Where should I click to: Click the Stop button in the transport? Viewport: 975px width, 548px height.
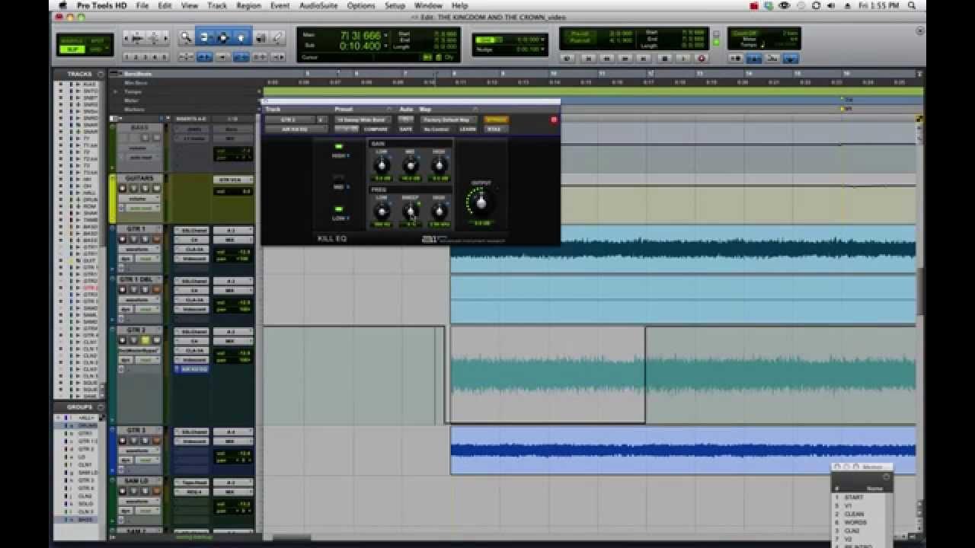[x=663, y=58]
